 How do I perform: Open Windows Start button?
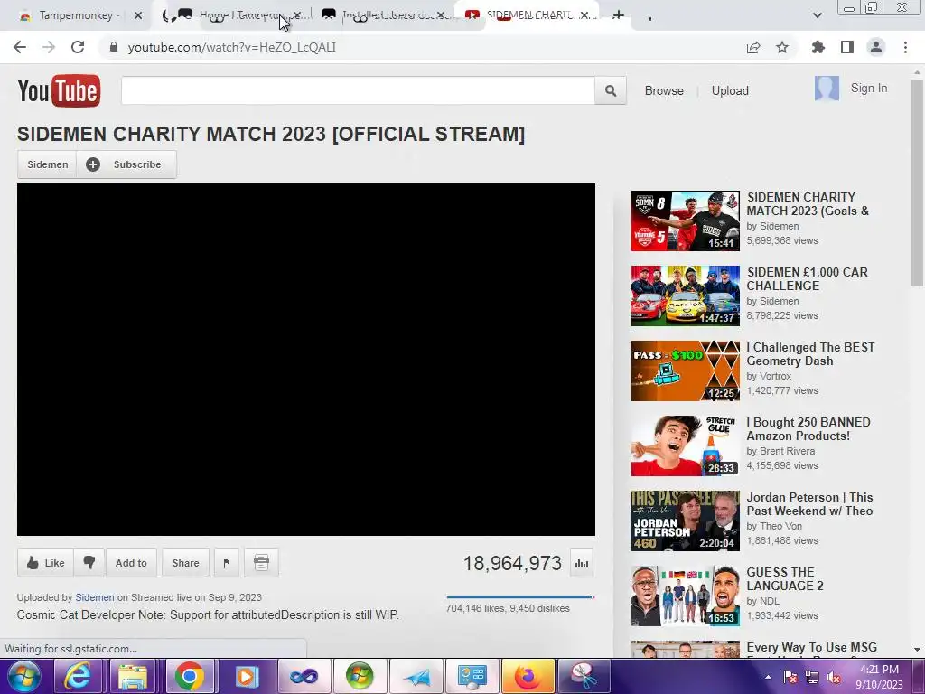[x=24, y=676]
